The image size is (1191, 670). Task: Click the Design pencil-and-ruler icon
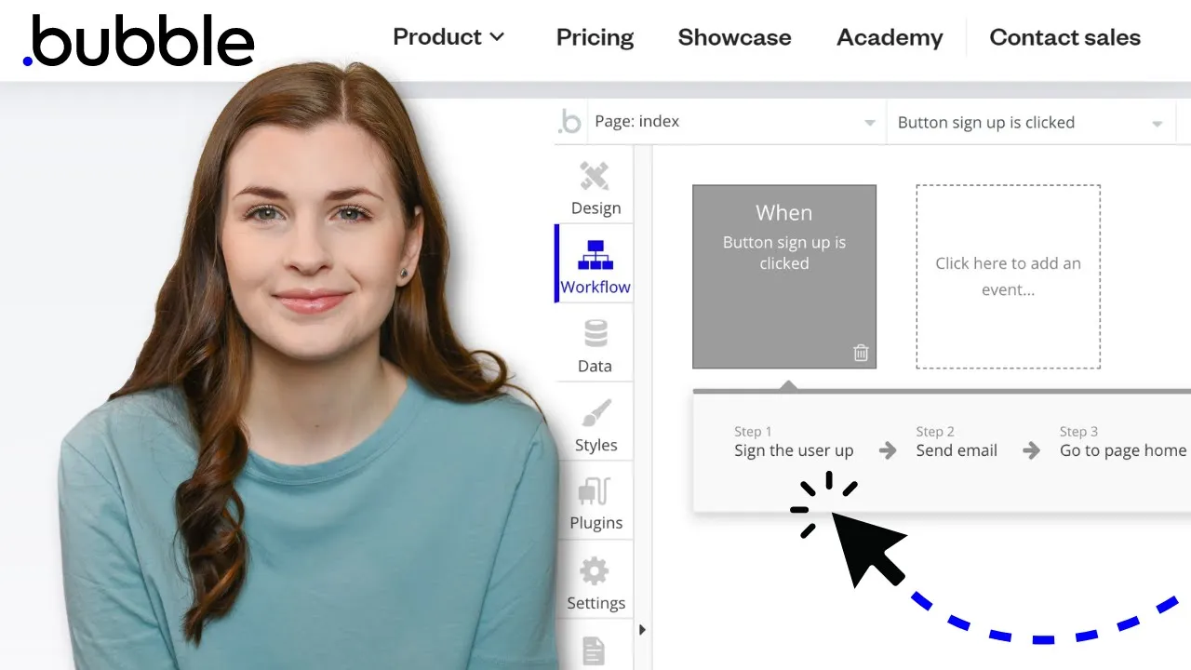click(595, 177)
